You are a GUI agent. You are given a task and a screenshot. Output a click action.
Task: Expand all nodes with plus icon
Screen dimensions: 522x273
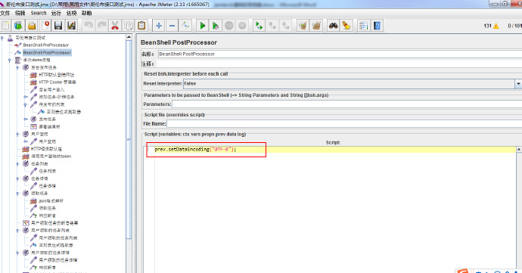[159, 26]
